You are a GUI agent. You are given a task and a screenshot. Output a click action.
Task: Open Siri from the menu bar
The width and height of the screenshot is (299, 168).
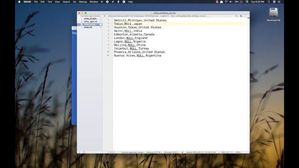pyautogui.click(x=274, y=2)
